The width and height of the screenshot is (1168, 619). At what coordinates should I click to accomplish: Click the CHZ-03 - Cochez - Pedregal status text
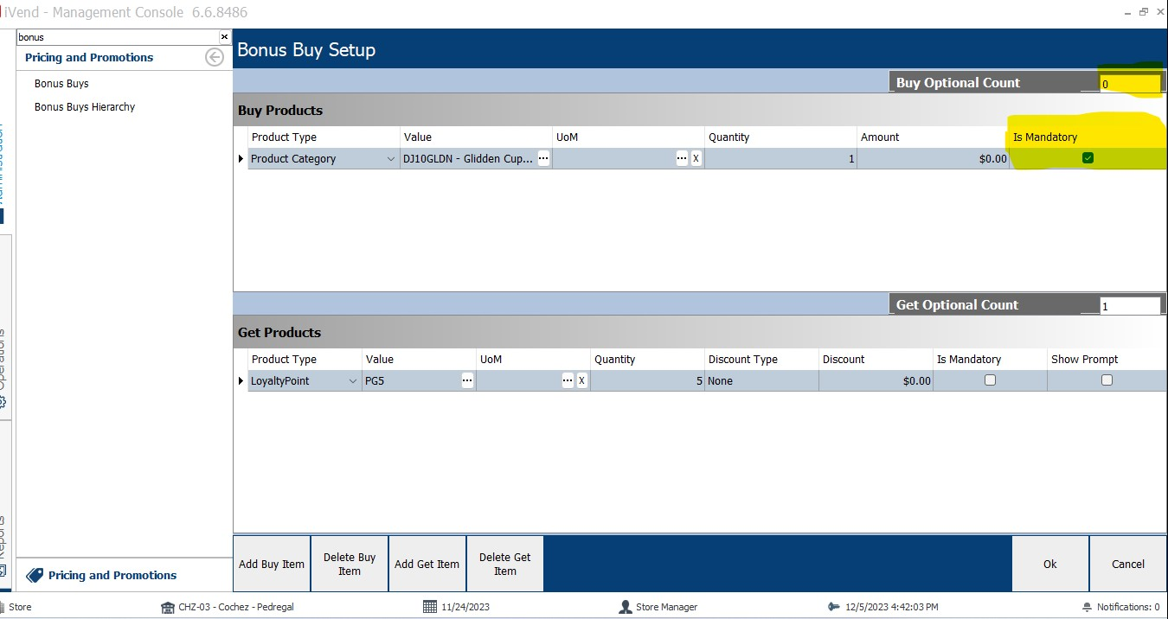[236, 607]
